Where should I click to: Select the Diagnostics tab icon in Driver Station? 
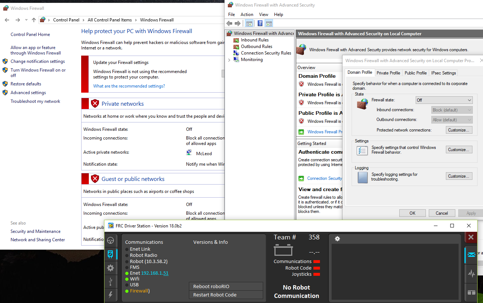click(x=111, y=254)
